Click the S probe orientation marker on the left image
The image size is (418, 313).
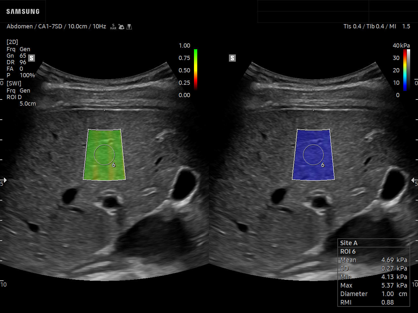point(31,58)
